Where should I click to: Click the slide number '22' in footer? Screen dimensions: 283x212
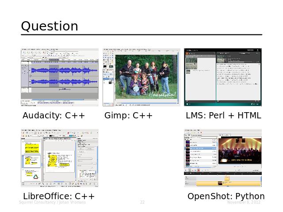tap(142, 202)
